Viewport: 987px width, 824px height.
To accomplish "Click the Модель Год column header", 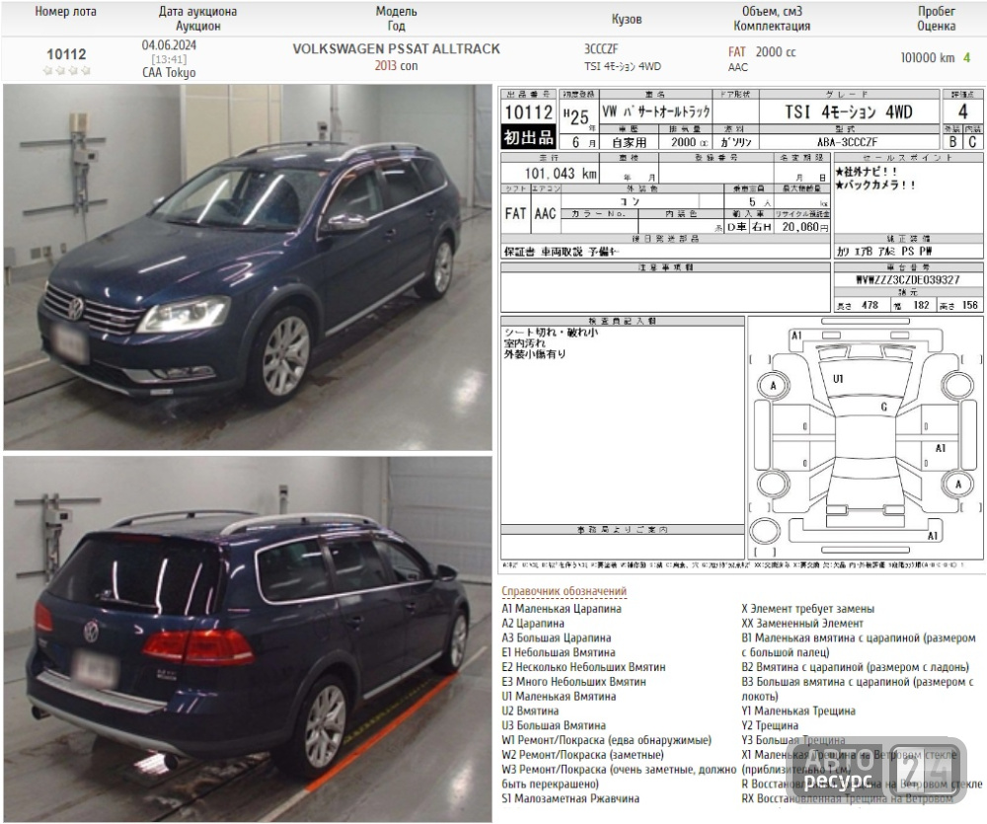I will point(396,18).
